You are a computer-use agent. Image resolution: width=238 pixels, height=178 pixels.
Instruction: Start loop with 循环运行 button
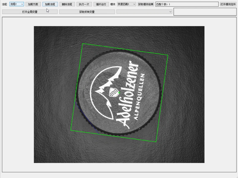pos(101,4)
